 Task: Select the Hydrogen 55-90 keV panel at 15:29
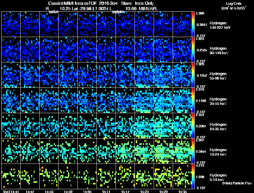(163, 75)
